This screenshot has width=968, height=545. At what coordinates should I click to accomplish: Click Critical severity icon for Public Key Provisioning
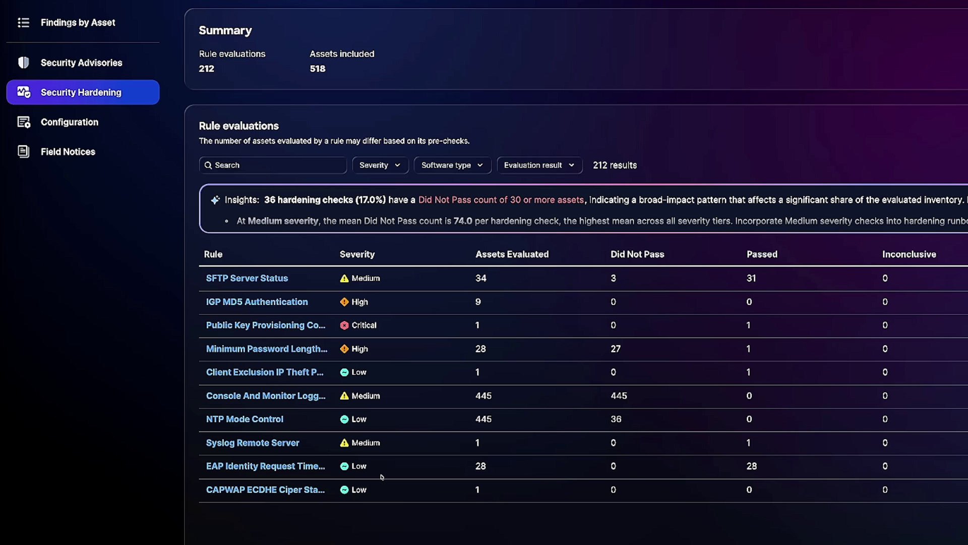coord(344,325)
